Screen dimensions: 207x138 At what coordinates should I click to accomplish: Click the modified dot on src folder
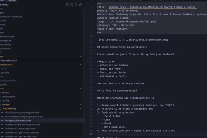click(x=81, y=88)
